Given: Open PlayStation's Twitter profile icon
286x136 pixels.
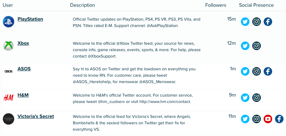Looking at the screenshot, I should pyautogui.click(x=245, y=22).
